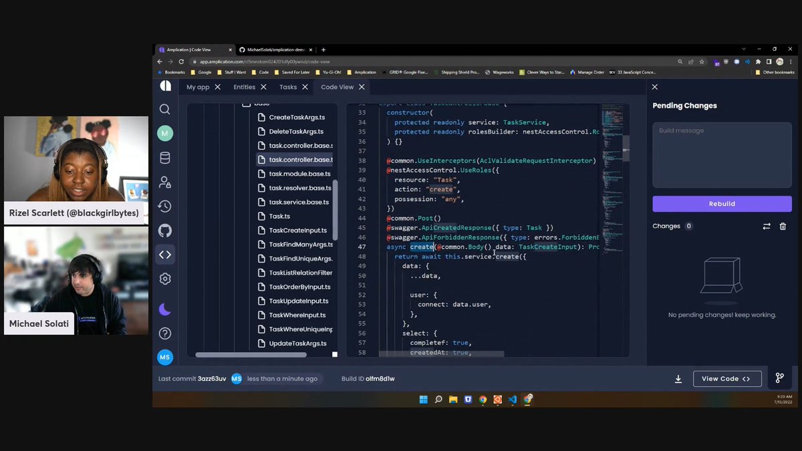Click file tree horizontal scrollbar
The width and height of the screenshot is (802, 451).
pos(251,355)
